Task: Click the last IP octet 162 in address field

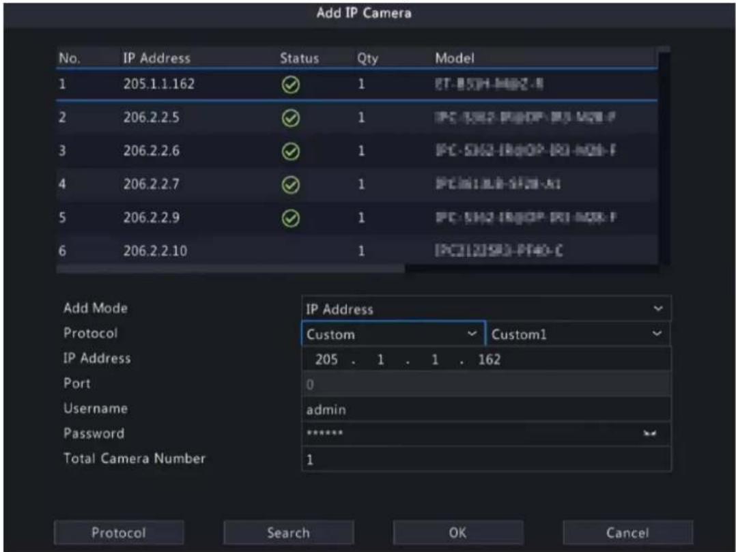Action: tap(489, 360)
